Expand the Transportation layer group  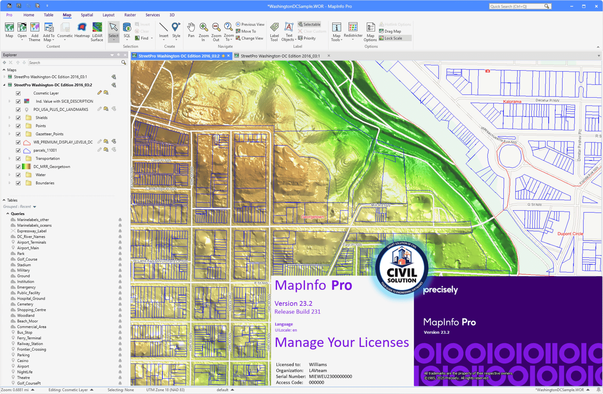click(x=10, y=158)
